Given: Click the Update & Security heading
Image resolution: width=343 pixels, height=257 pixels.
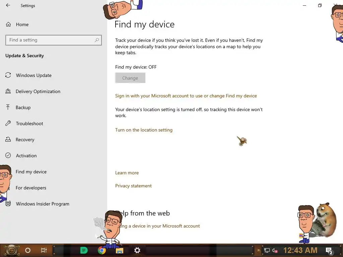Looking at the screenshot, I should (x=24, y=56).
